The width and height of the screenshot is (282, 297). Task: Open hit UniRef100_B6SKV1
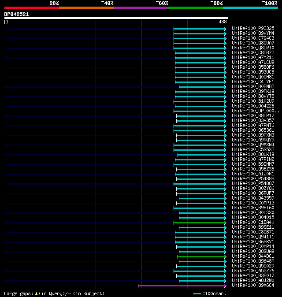click(x=253, y=241)
